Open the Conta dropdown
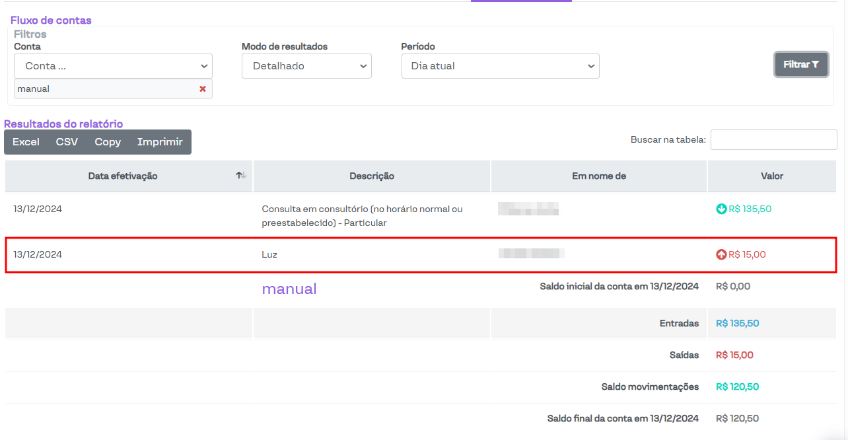The height and width of the screenshot is (440, 848). (x=113, y=66)
